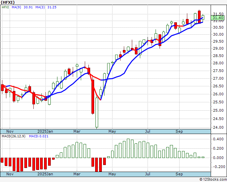Click Jul on the price chart date axis
Screen dimensions: 227x182
coord(148,131)
